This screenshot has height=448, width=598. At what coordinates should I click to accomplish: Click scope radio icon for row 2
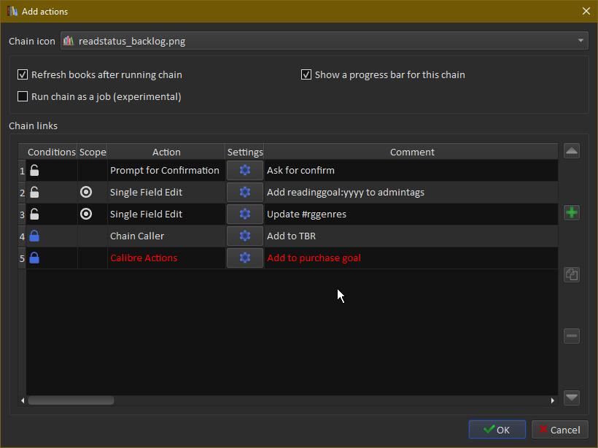(86, 192)
